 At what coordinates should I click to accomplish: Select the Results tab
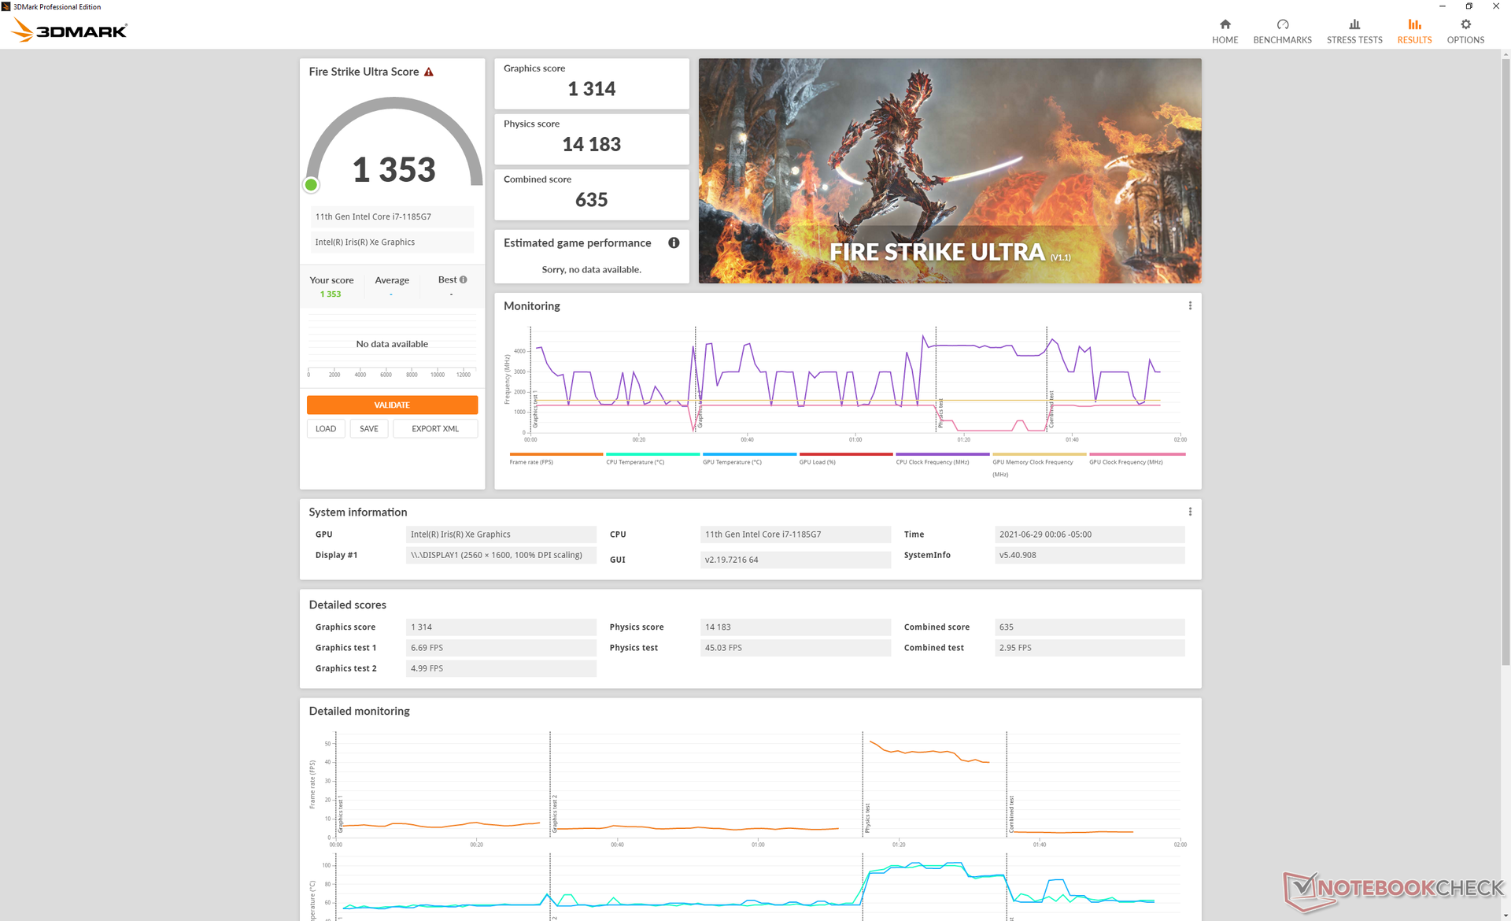click(1414, 31)
